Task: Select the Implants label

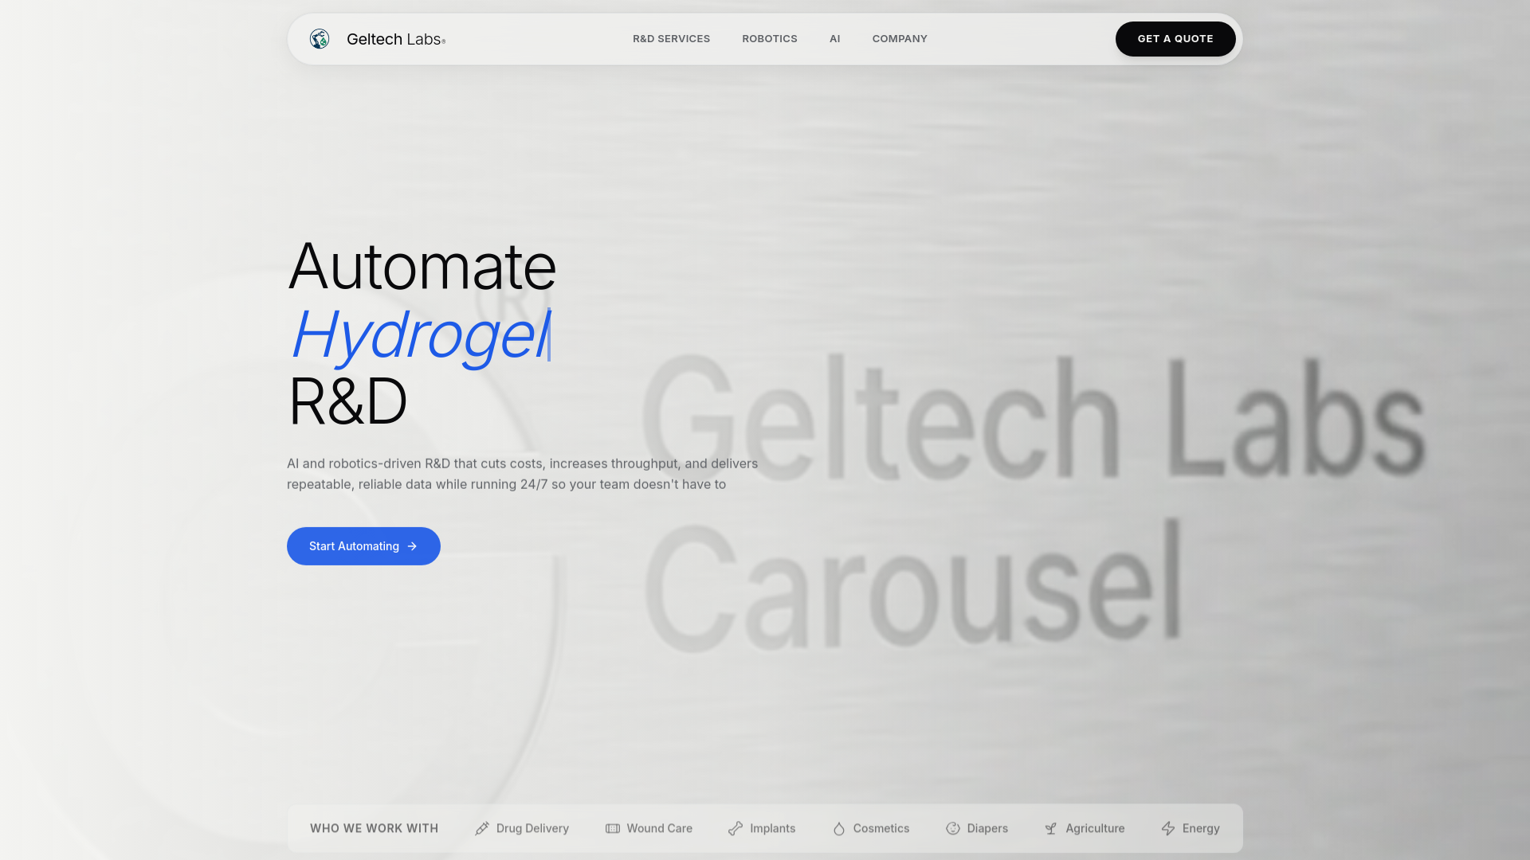Action: click(x=773, y=829)
